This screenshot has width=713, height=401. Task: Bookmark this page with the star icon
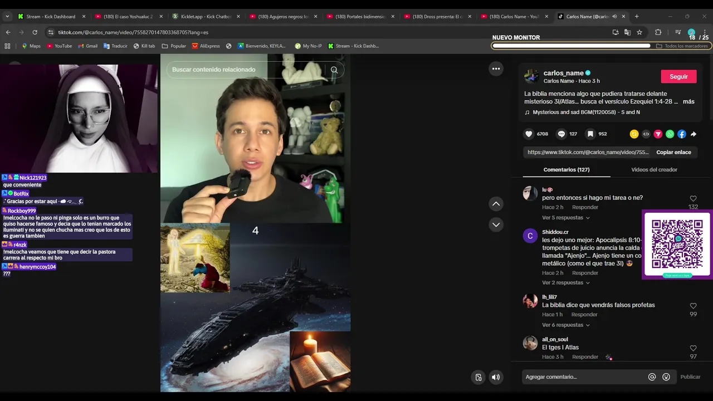(639, 32)
